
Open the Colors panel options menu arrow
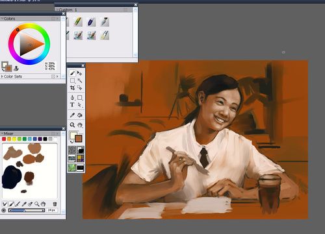click(57, 19)
